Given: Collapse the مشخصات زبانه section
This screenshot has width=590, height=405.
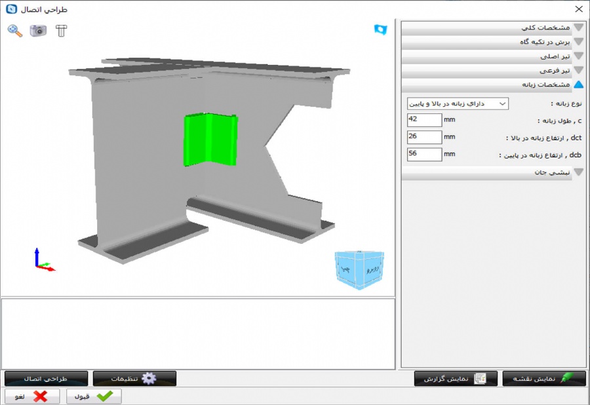Looking at the screenshot, I should tap(492, 85).
